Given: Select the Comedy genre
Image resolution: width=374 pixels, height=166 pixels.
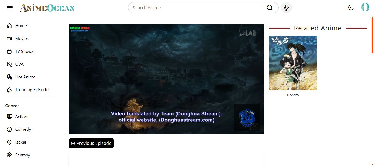Looking at the screenshot, I should point(23,129).
